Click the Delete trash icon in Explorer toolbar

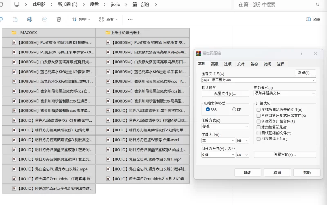59,19
